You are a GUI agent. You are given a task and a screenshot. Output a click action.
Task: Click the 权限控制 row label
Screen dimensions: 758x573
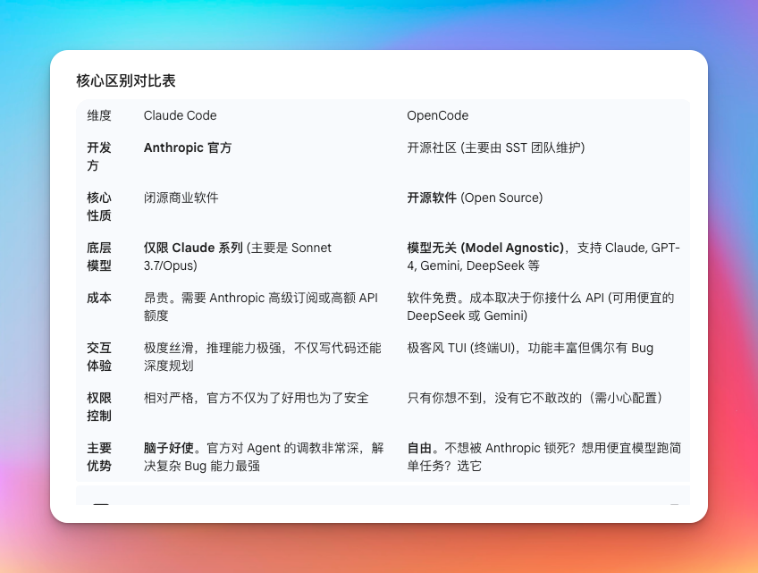click(x=98, y=407)
